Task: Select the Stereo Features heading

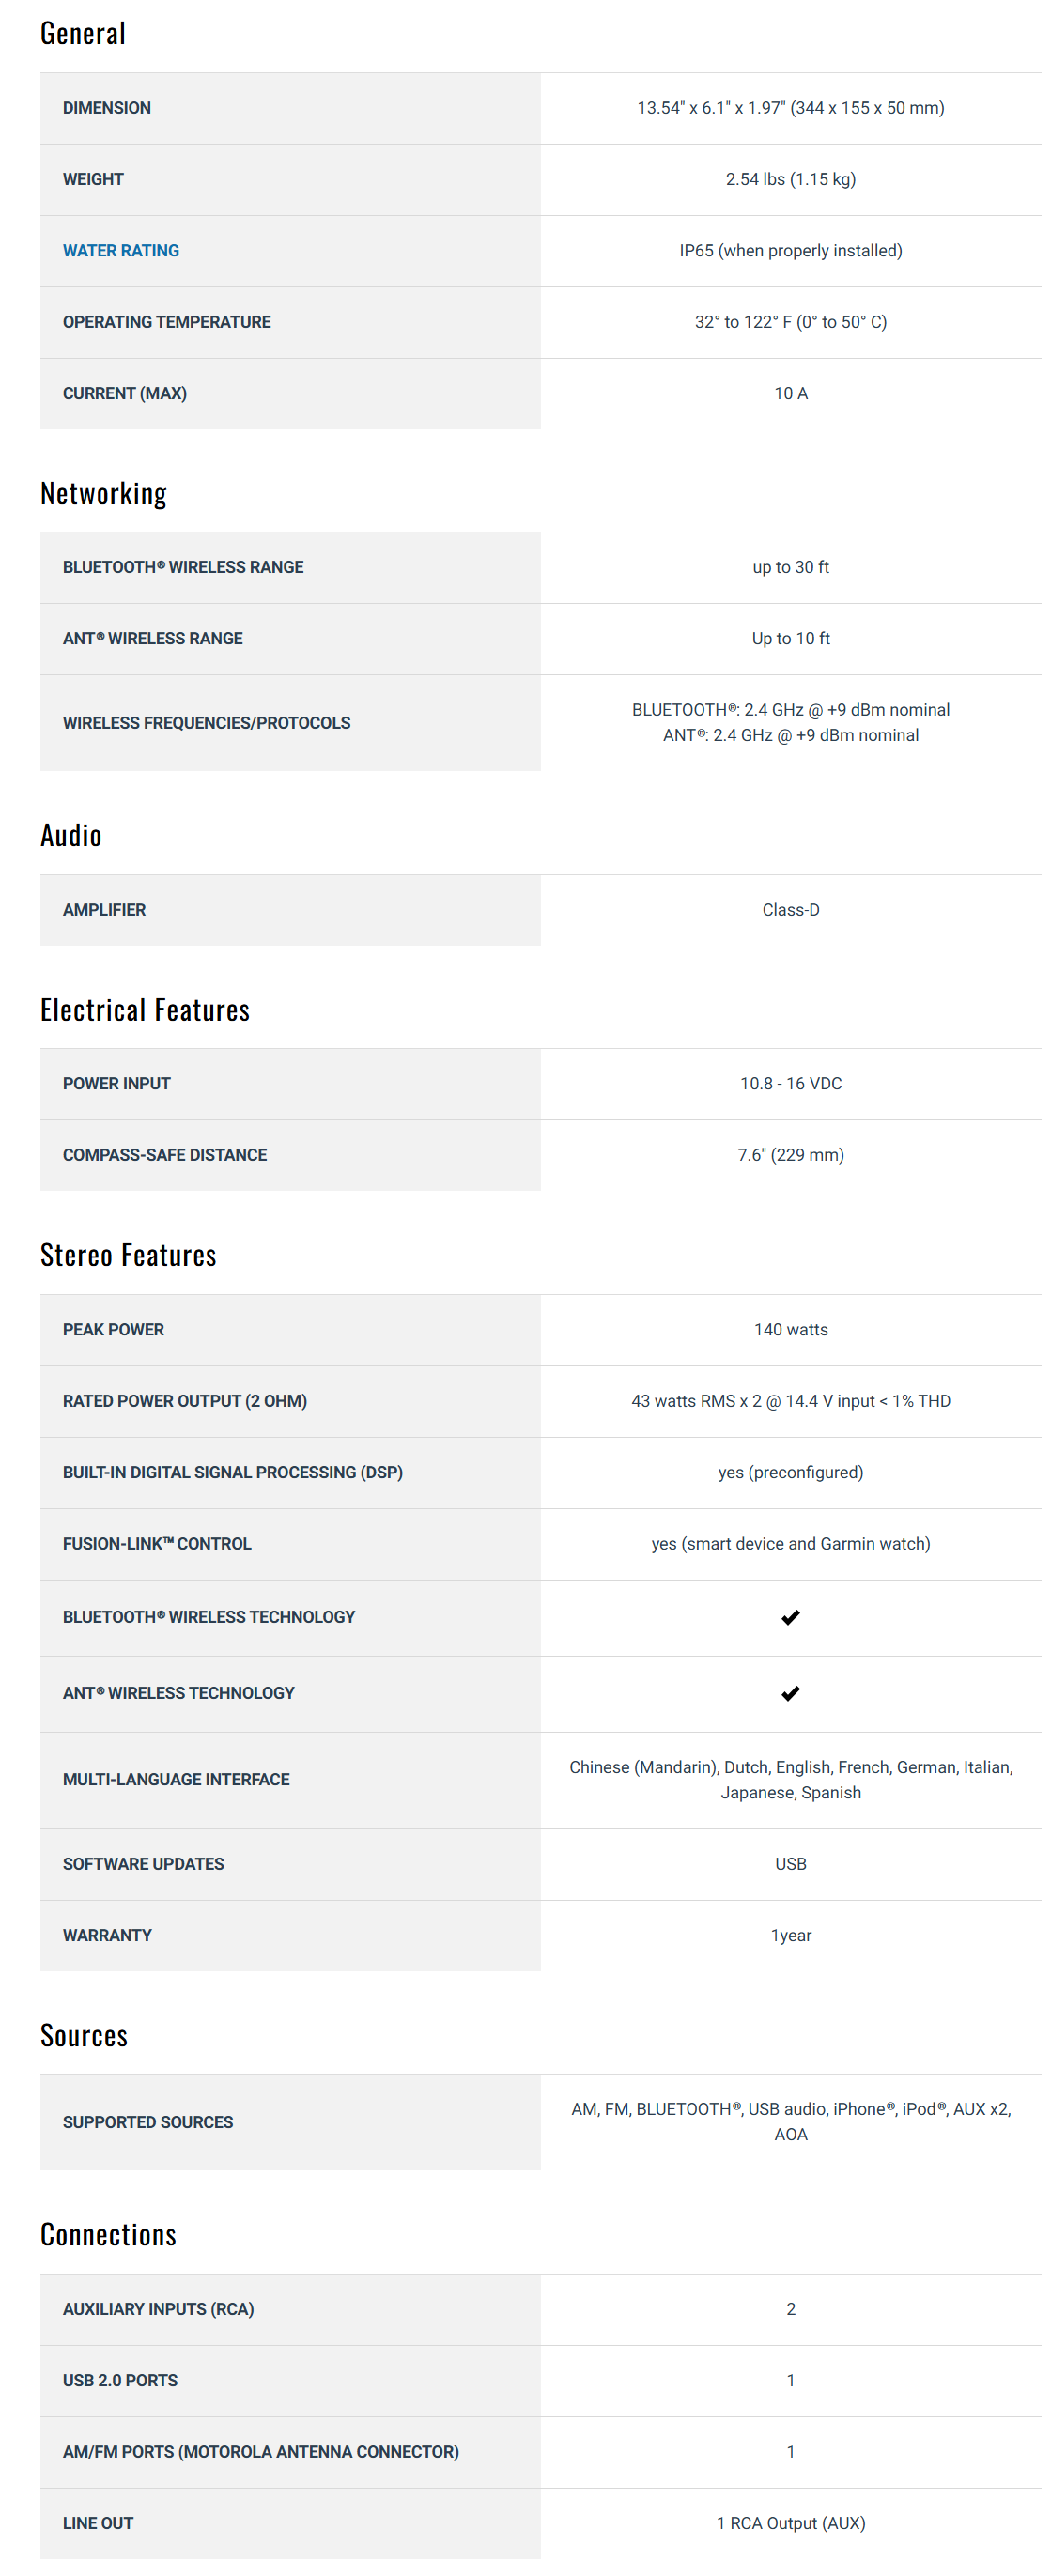Action: (x=128, y=1255)
